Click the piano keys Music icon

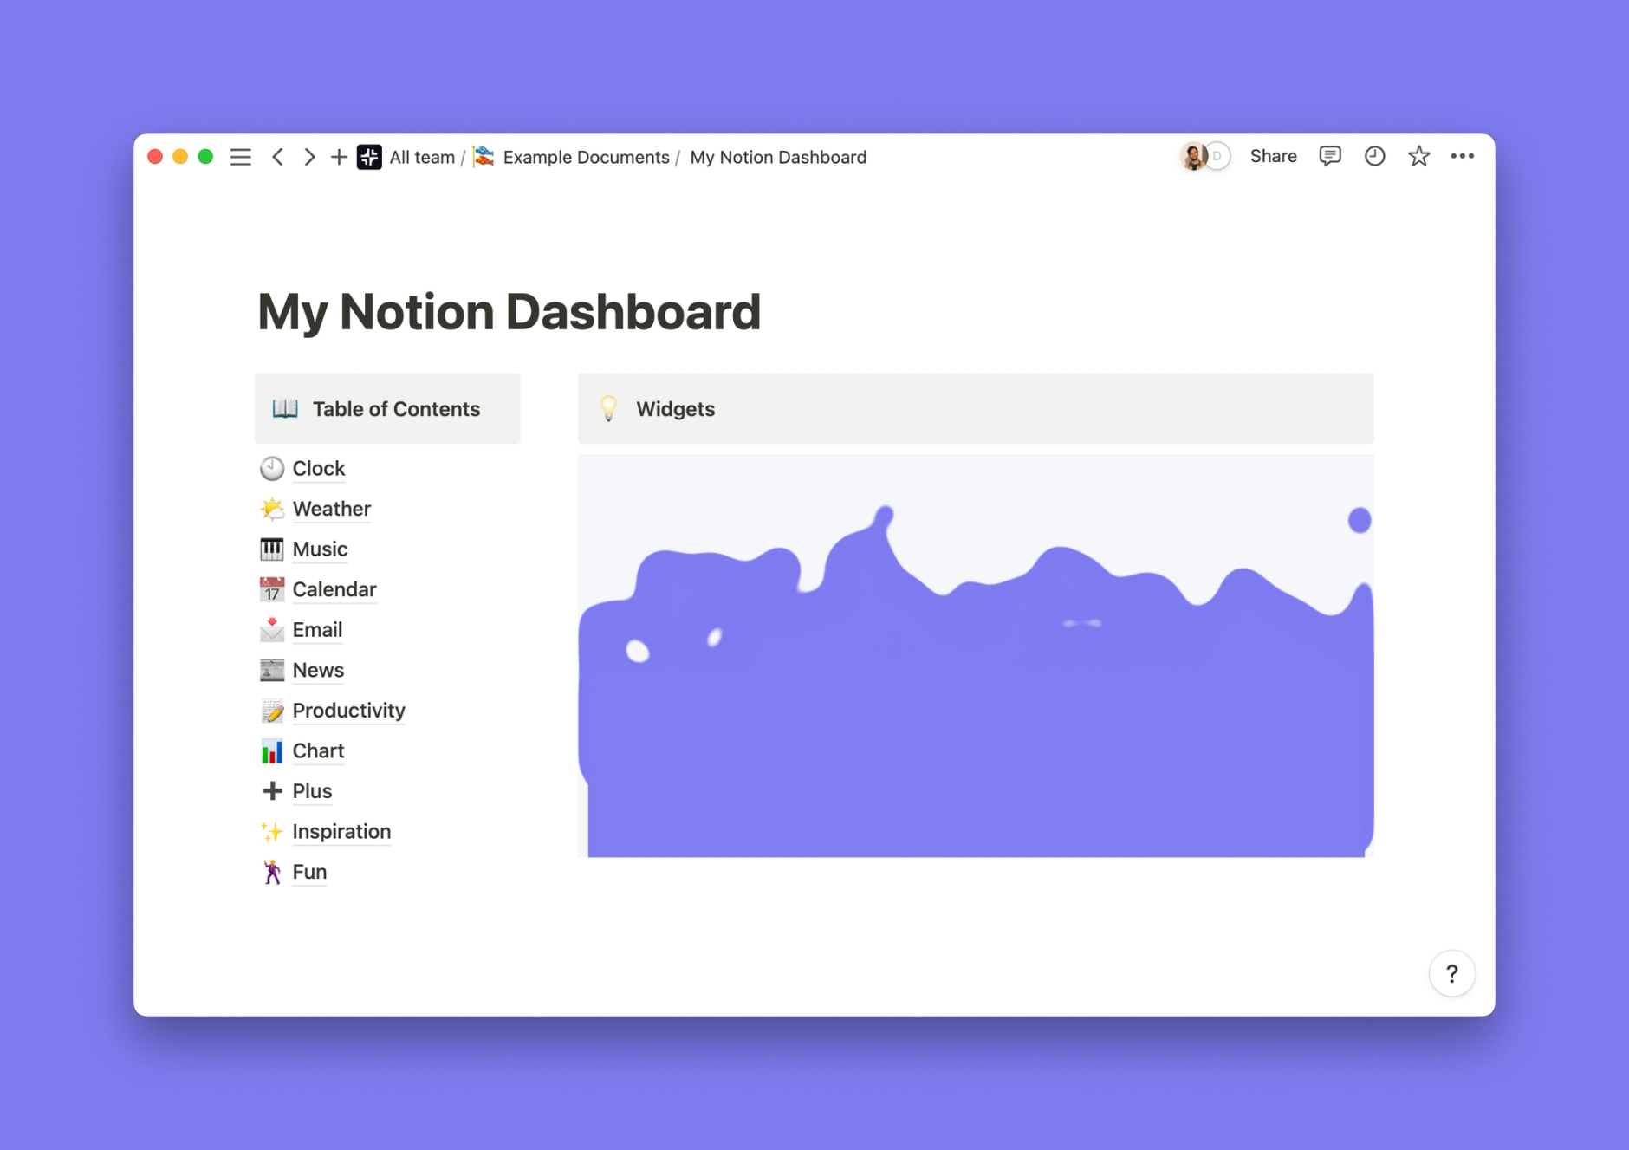pyautogui.click(x=272, y=549)
